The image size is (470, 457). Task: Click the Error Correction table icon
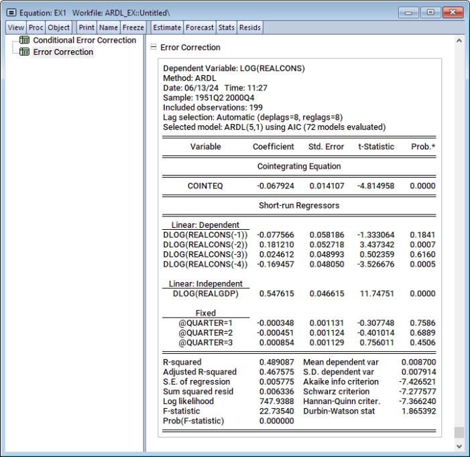(24, 52)
